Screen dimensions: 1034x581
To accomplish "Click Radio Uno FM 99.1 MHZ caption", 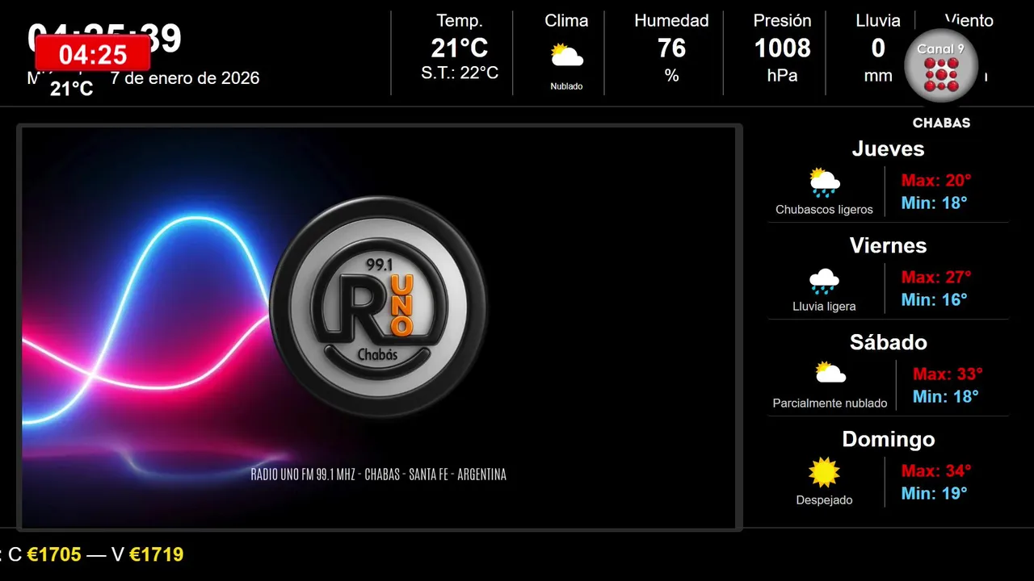I will point(378,474).
